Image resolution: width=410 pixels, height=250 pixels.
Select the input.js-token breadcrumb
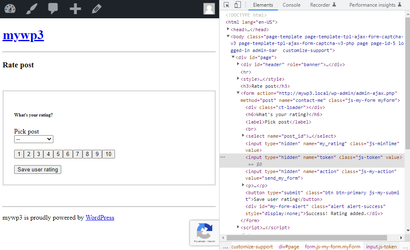point(381,247)
